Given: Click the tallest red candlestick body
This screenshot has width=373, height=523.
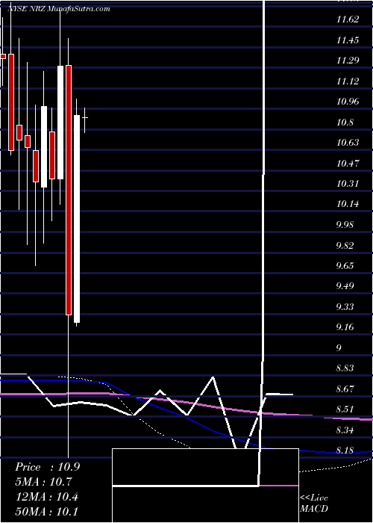Looking at the screenshot, I should pos(69,190).
